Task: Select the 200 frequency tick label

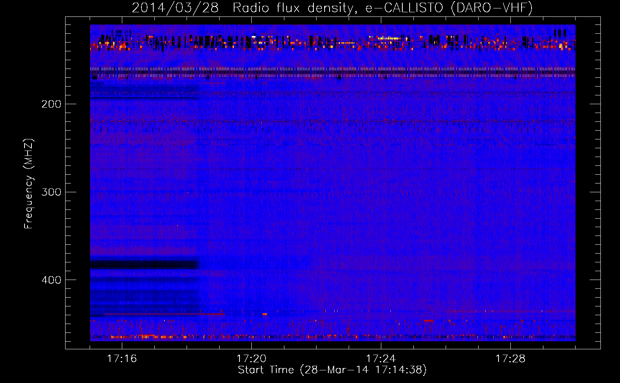Action: point(51,104)
